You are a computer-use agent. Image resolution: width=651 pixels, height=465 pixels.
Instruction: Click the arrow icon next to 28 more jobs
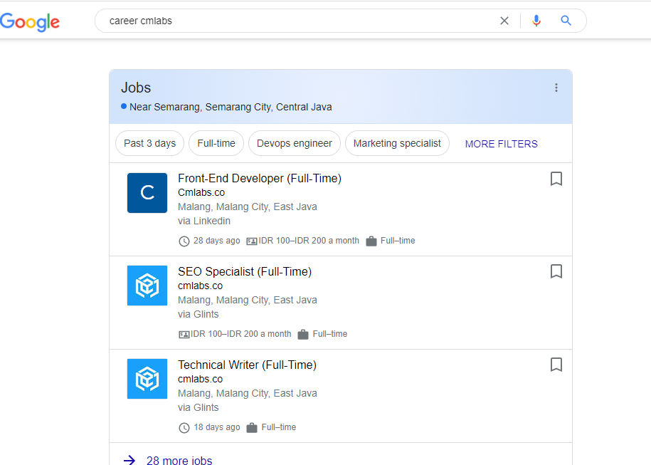click(129, 460)
